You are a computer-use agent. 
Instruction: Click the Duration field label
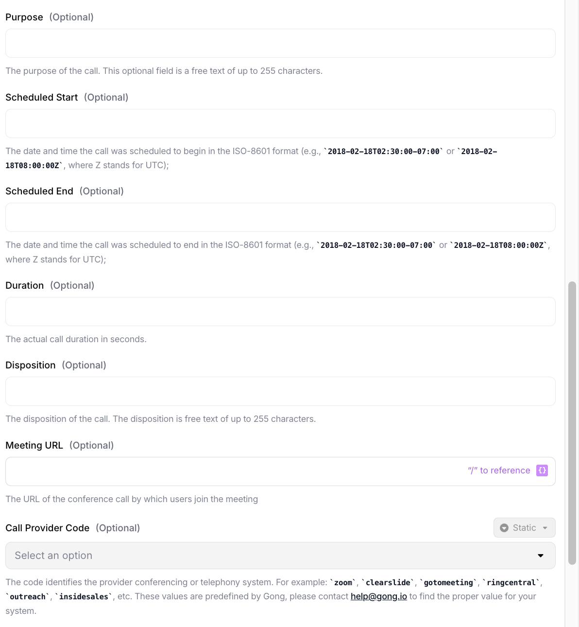point(25,285)
